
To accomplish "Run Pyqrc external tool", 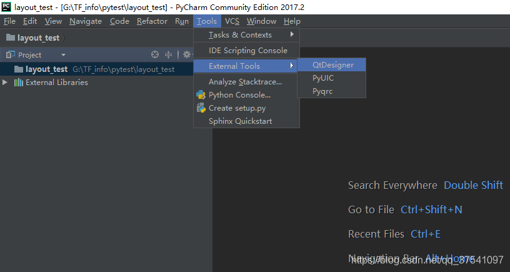I will 331,91.
